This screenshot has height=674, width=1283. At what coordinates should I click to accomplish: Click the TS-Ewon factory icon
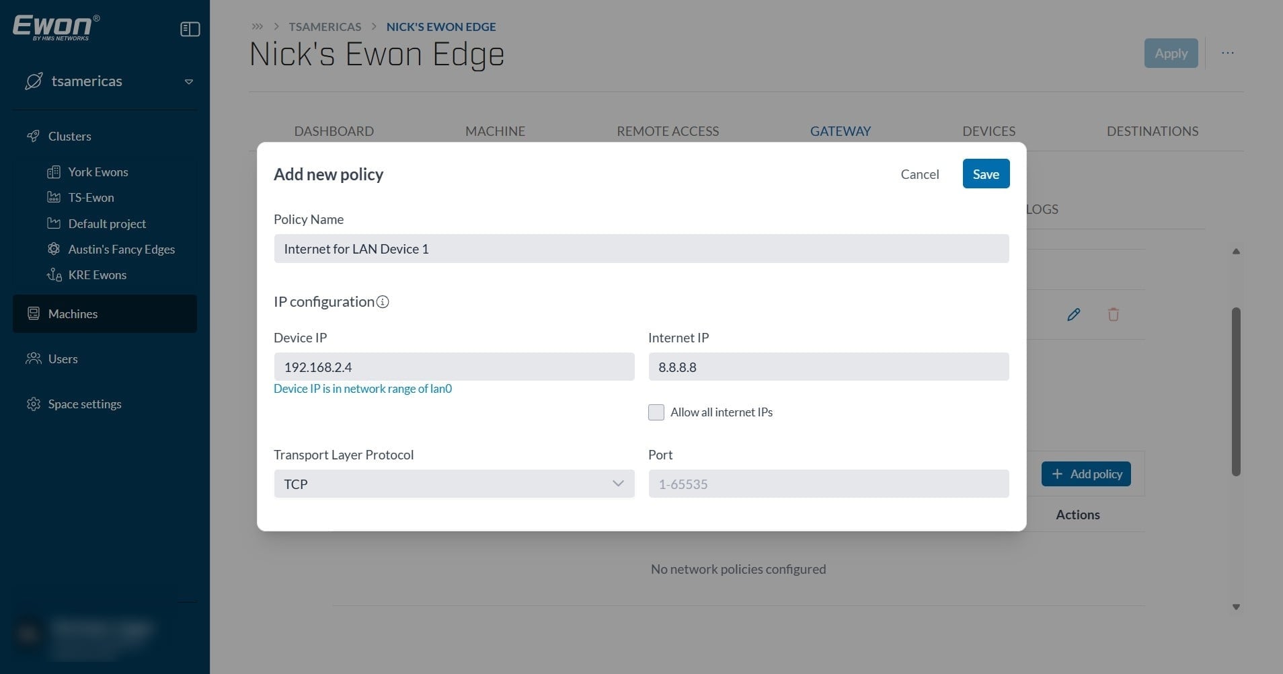[x=54, y=198]
